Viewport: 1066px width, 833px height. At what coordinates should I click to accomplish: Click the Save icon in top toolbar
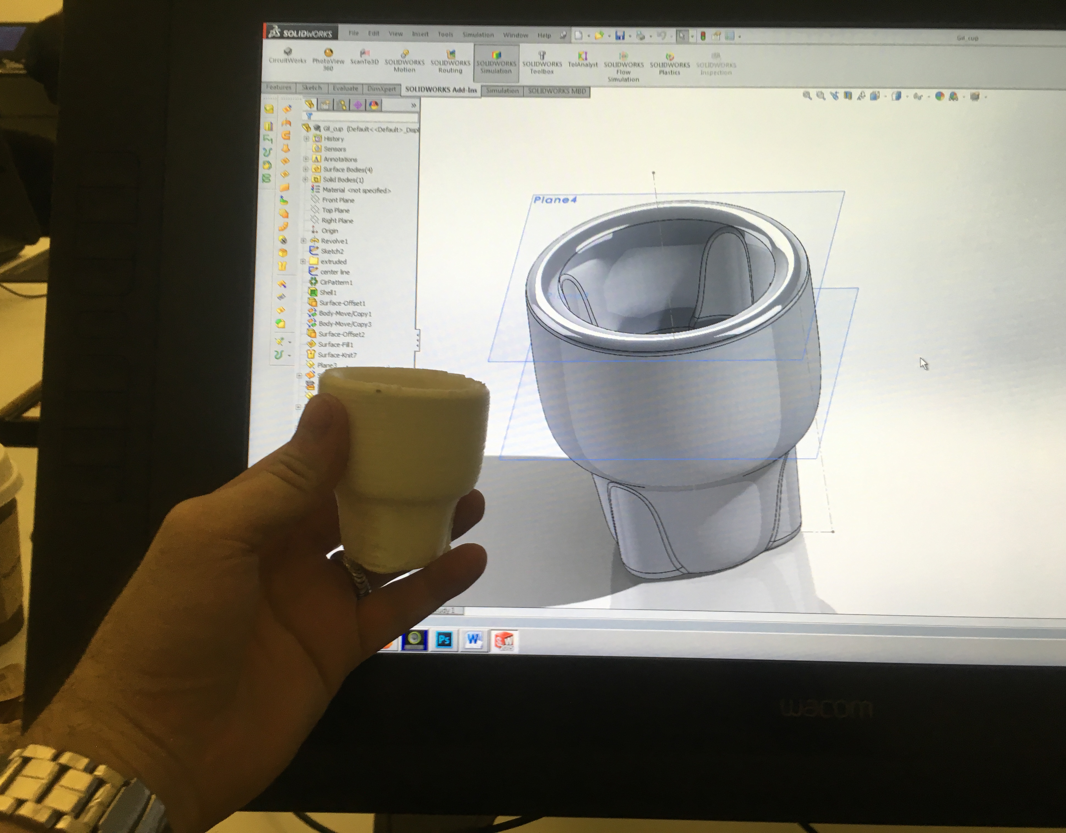(620, 36)
